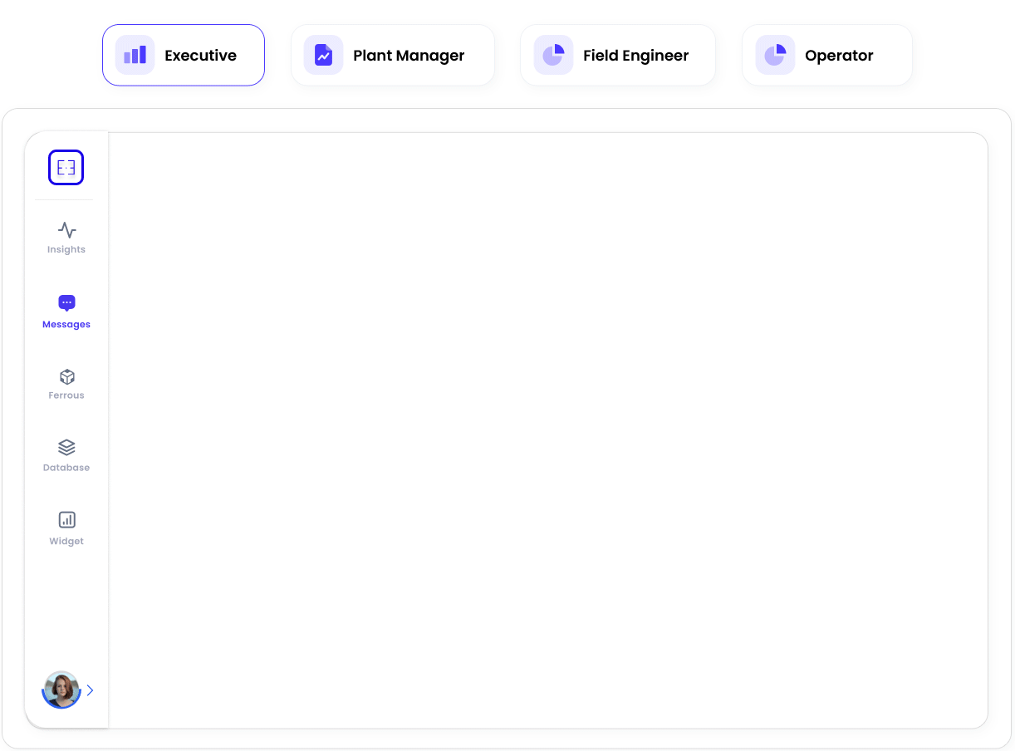Open the Database section icon
This screenshot has width=1015, height=751.
tap(66, 447)
